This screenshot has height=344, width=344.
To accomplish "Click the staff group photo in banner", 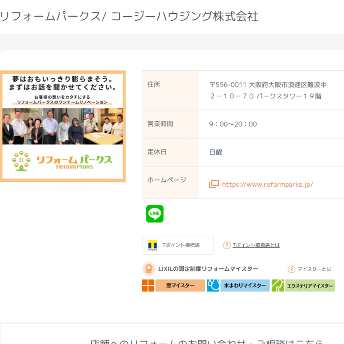I will point(62,127).
